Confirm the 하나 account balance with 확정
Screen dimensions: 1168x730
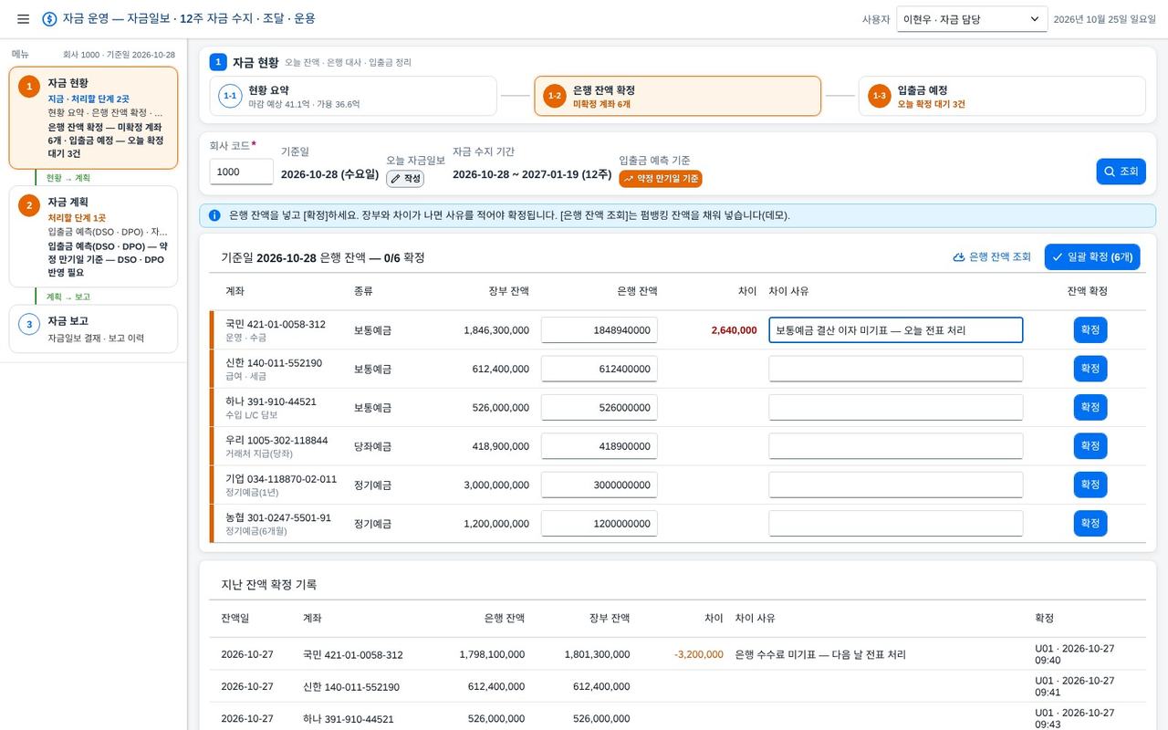click(1090, 407)
